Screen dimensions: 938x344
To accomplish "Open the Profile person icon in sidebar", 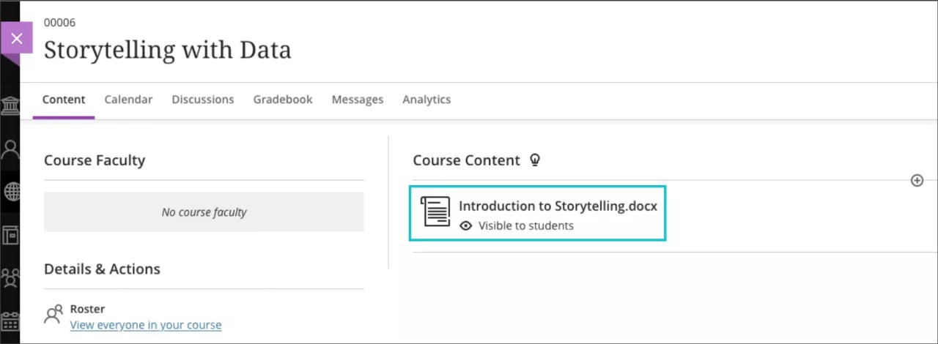I will (x=10, y=149).
